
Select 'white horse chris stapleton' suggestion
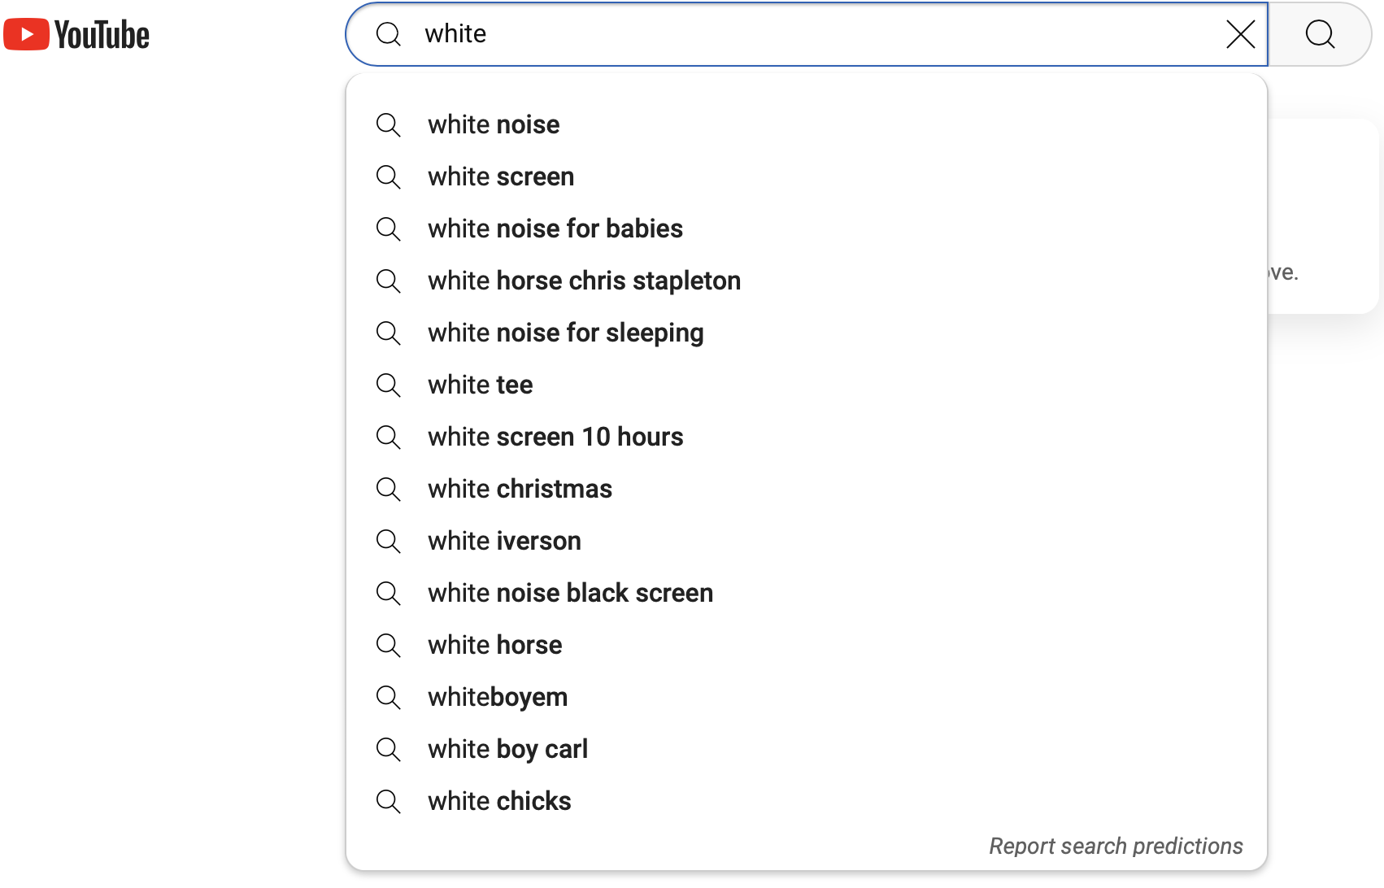point(584,281)
